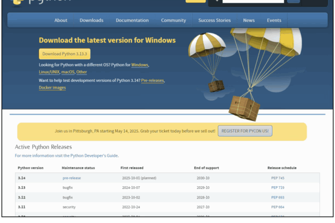Open the News nav item
Screen dimensions: 335x223
248,21
